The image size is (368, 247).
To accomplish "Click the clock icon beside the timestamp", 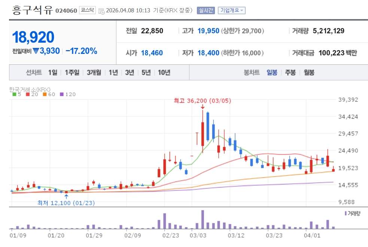I will pos(101,11).
